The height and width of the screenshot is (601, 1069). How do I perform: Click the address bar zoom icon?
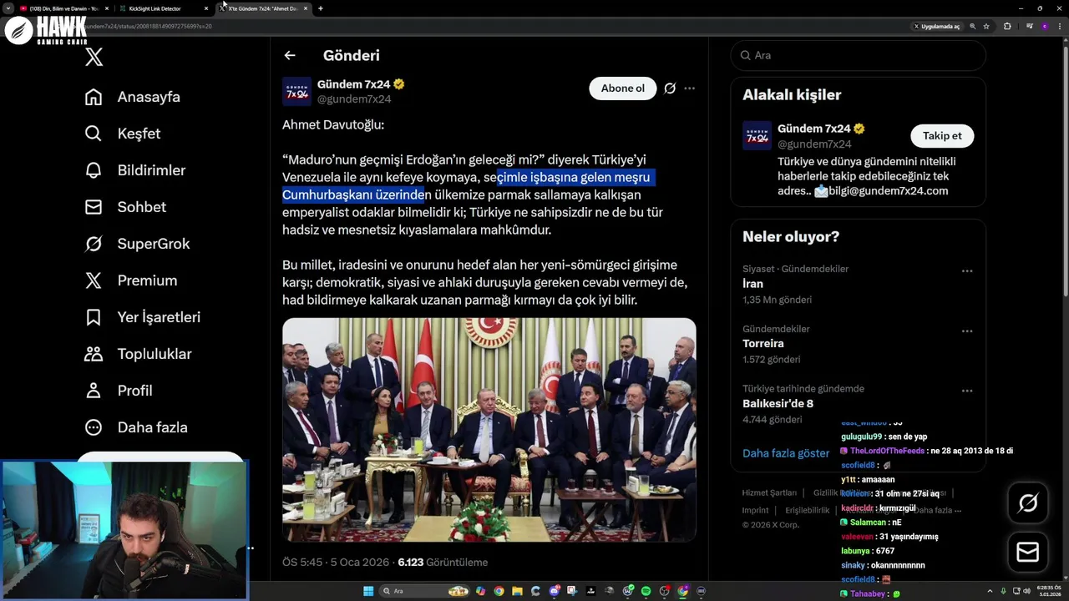tap(972, 27)
